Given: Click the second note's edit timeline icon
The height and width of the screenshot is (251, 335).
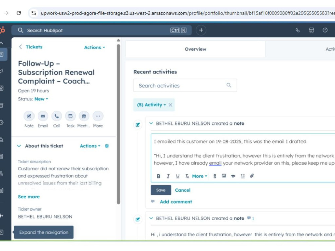Looking at the screenshot, I should click(138, 219).
